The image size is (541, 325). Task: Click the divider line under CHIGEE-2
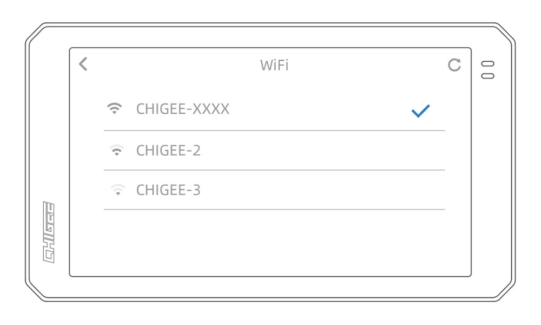(x=274, y=170)
